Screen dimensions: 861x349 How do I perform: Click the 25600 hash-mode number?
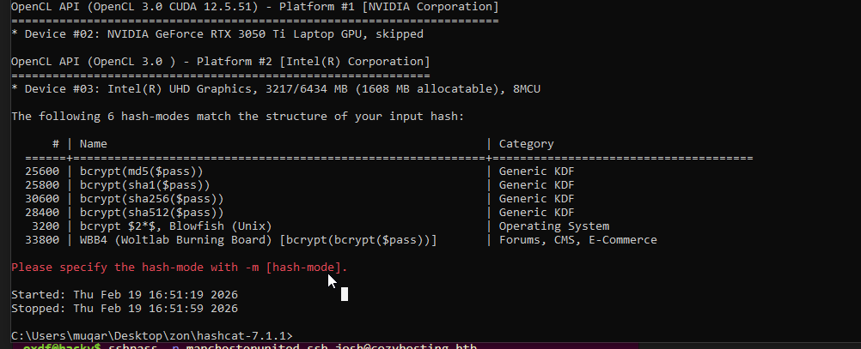pos(42,171)
